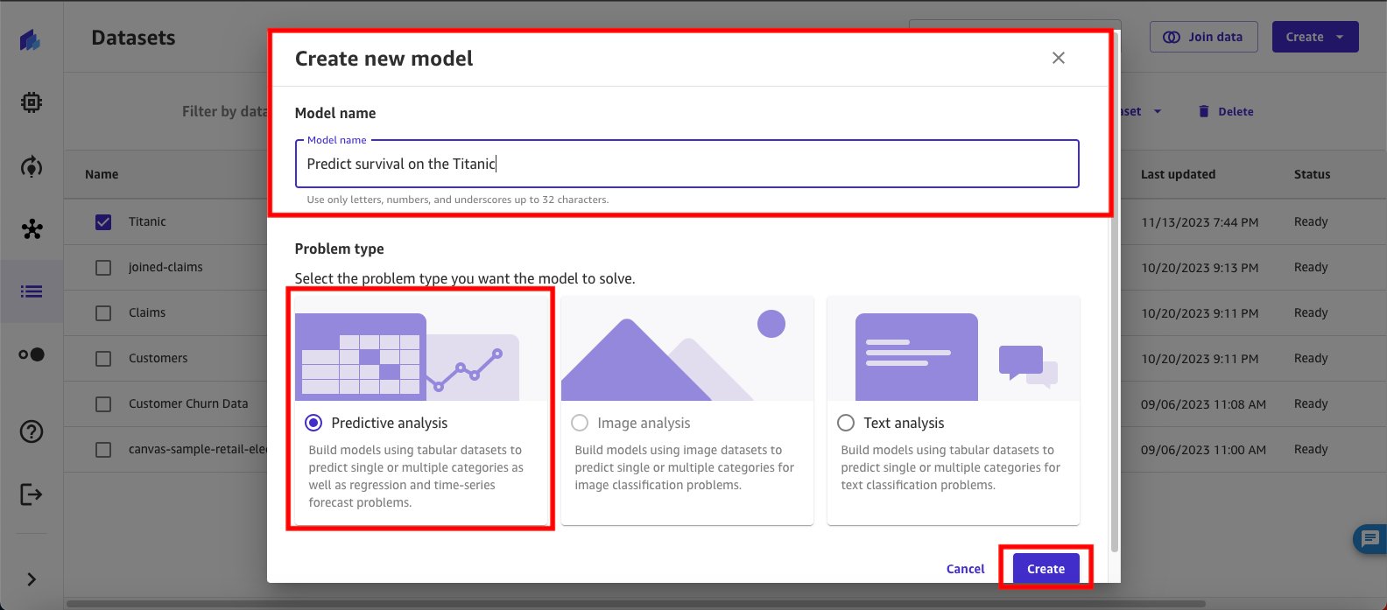Select the Text analysis radio button

coord(846,423)
